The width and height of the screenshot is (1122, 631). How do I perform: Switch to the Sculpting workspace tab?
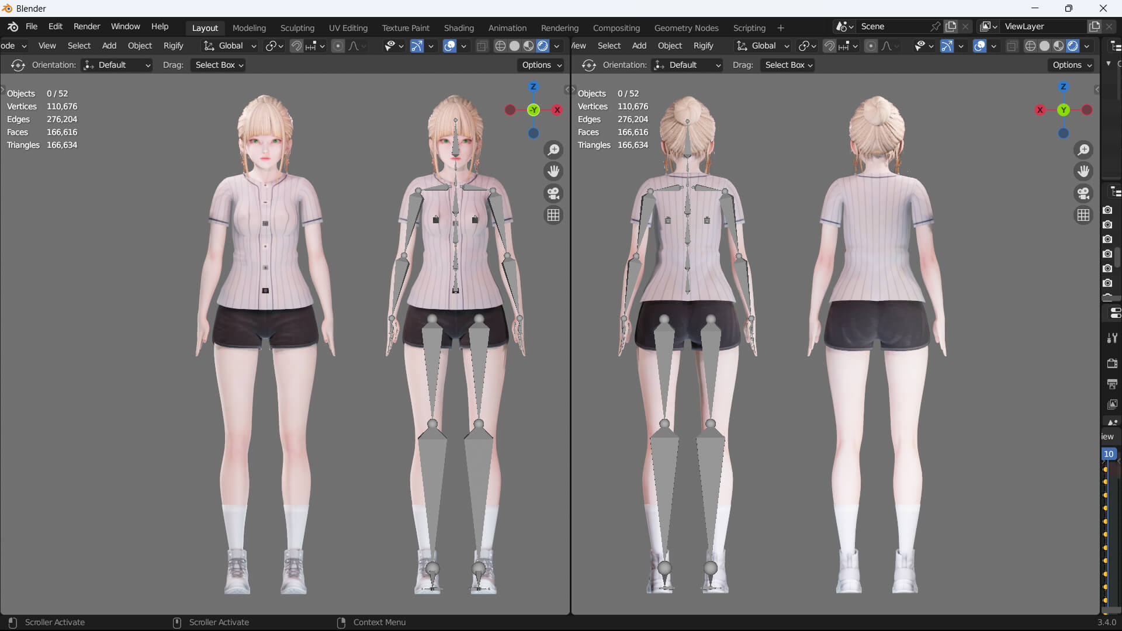click(297, 28)
